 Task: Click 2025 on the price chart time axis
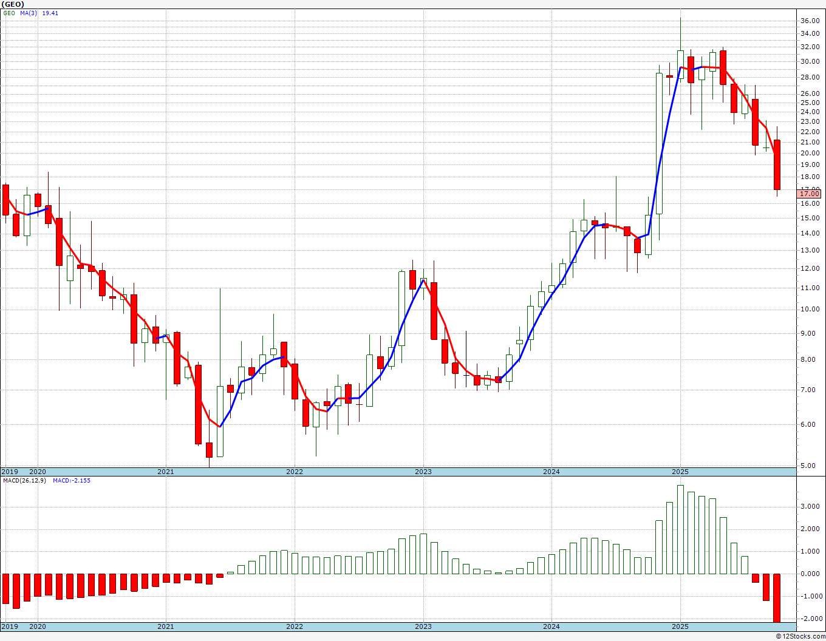pyautogui.click(x=680, y=472)
